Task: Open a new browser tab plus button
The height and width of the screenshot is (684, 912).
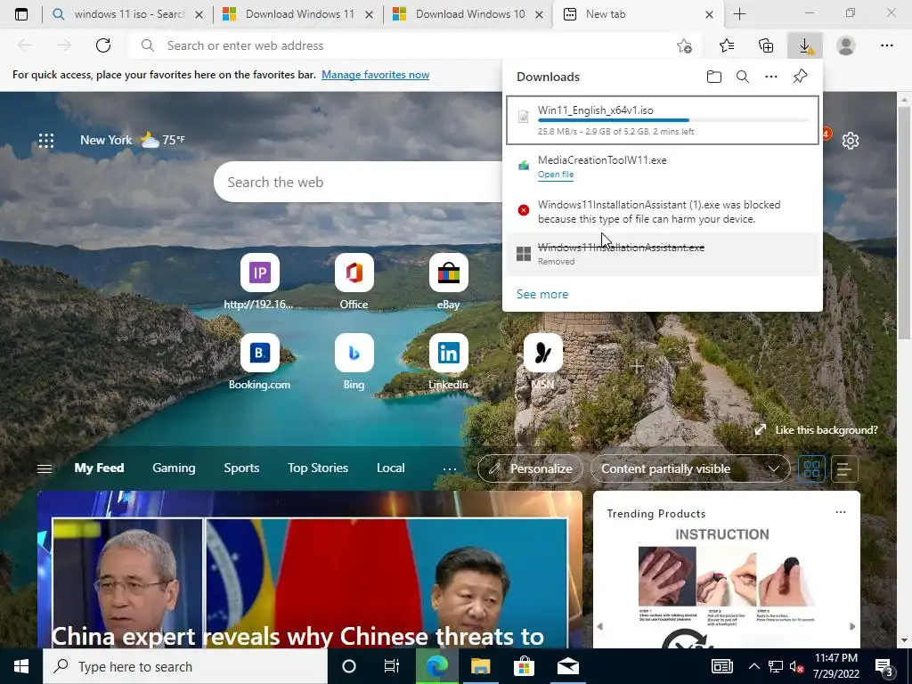Action: (739, 14)
